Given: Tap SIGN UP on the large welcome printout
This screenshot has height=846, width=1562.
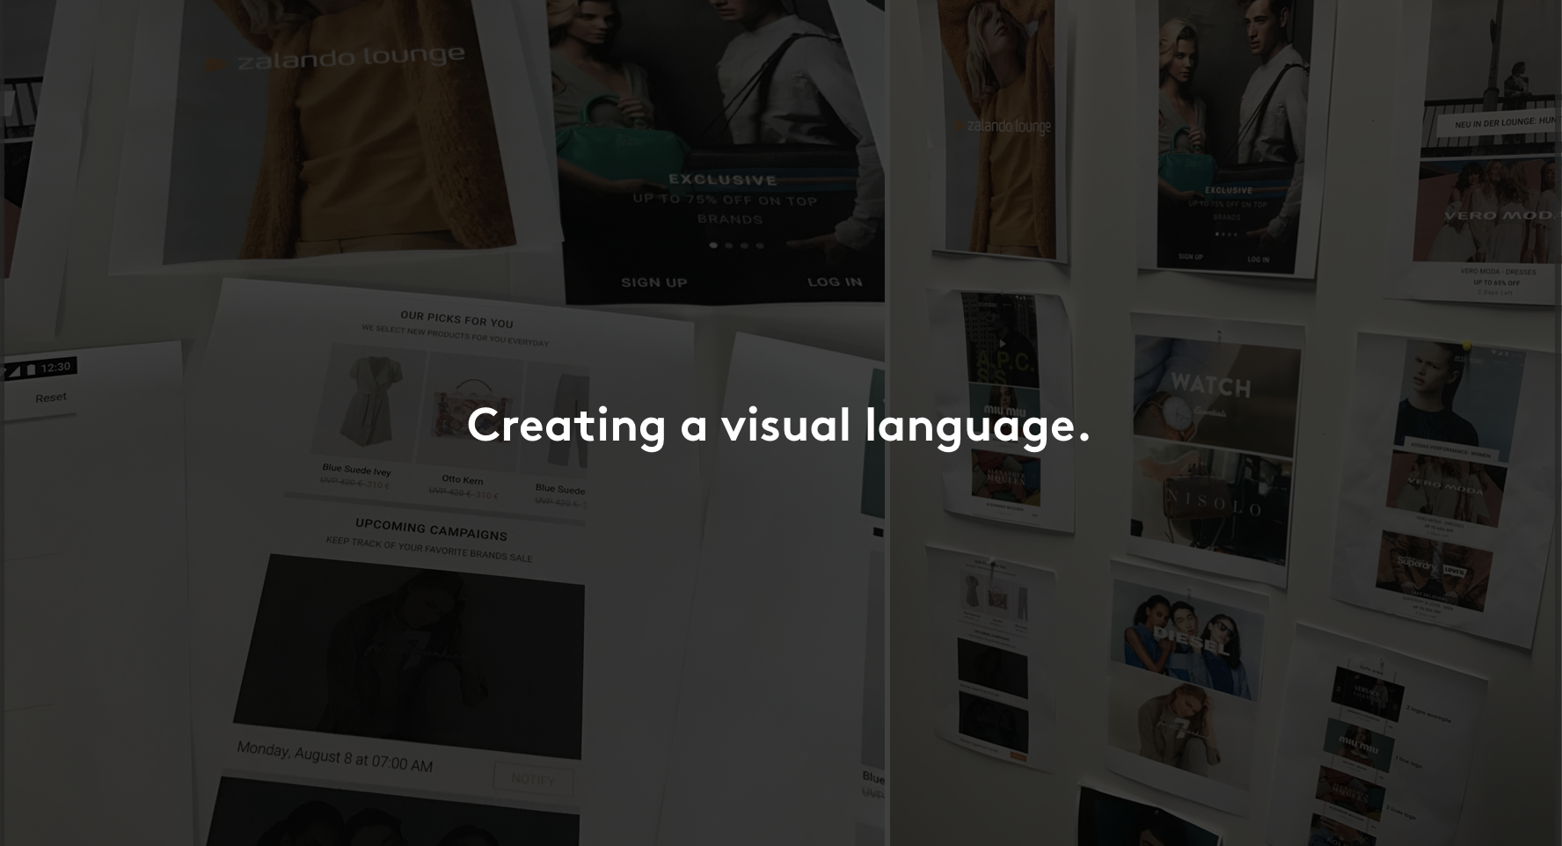Looking at the screenshot, I should 654,282.
